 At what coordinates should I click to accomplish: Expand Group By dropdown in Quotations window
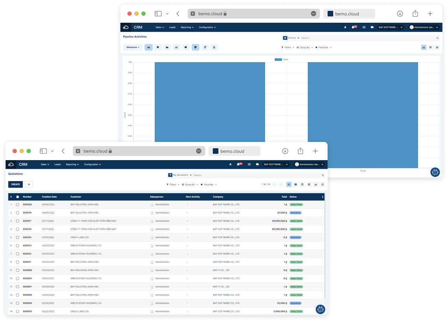[x=190, y=185]
